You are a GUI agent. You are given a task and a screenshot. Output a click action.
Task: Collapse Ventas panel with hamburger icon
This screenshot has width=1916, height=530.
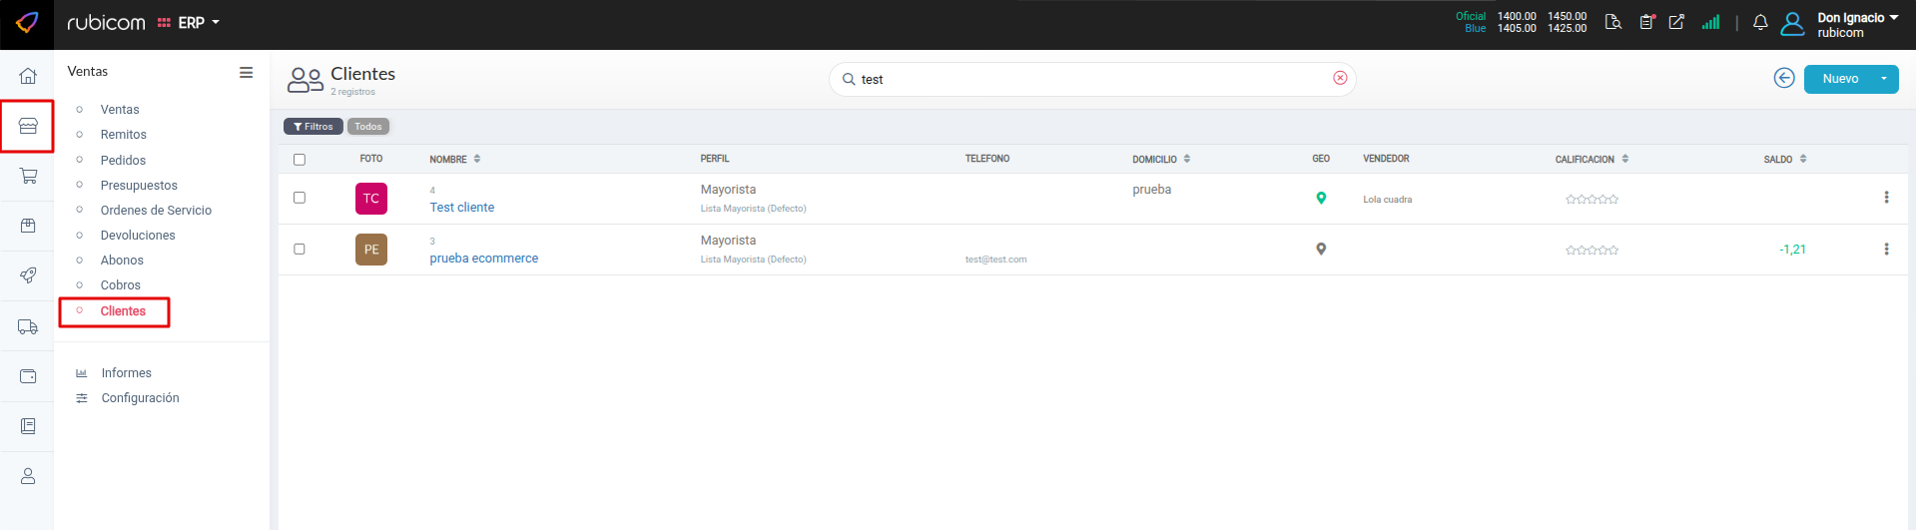[246, 72]
